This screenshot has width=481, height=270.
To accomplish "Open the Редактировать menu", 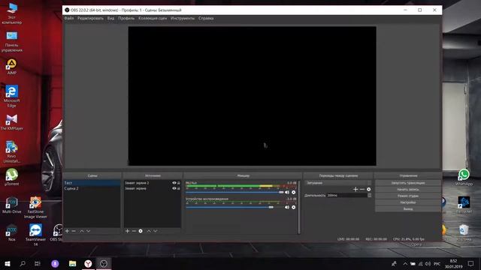I will [x=90, y=18].
